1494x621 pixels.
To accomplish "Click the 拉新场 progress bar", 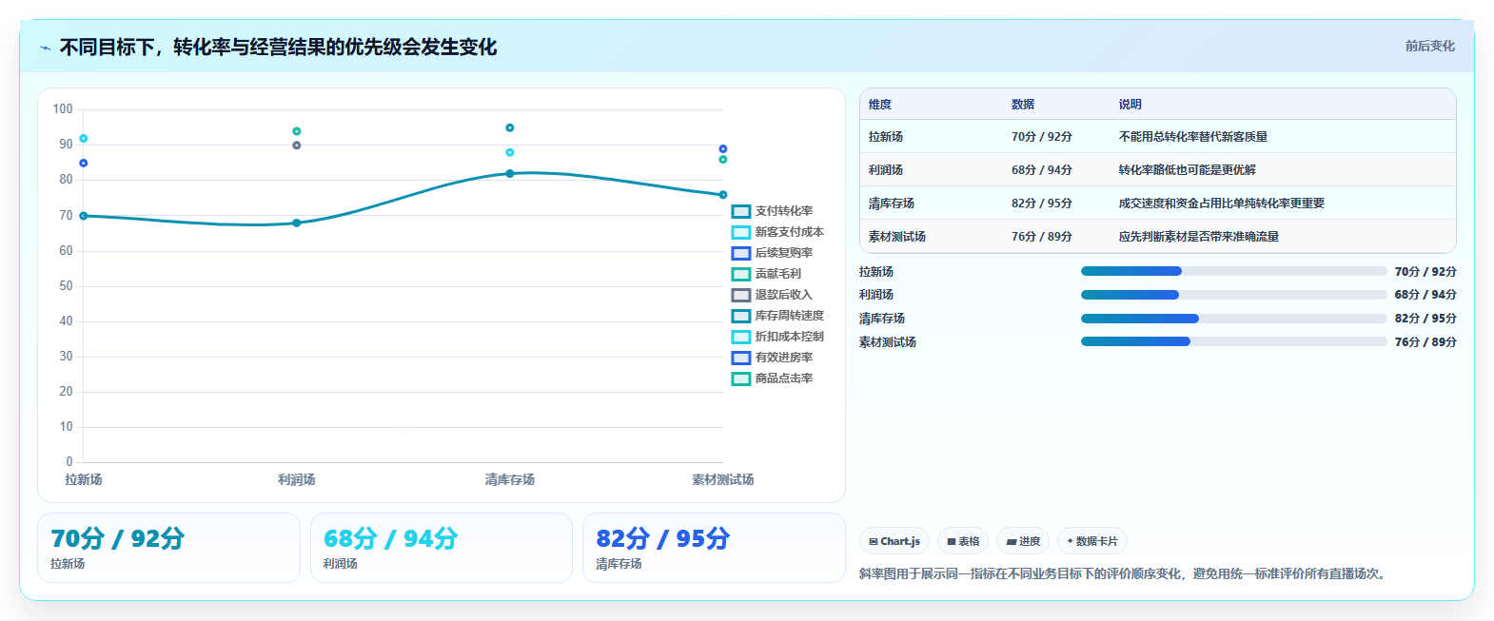I will tap(1233, 271).
